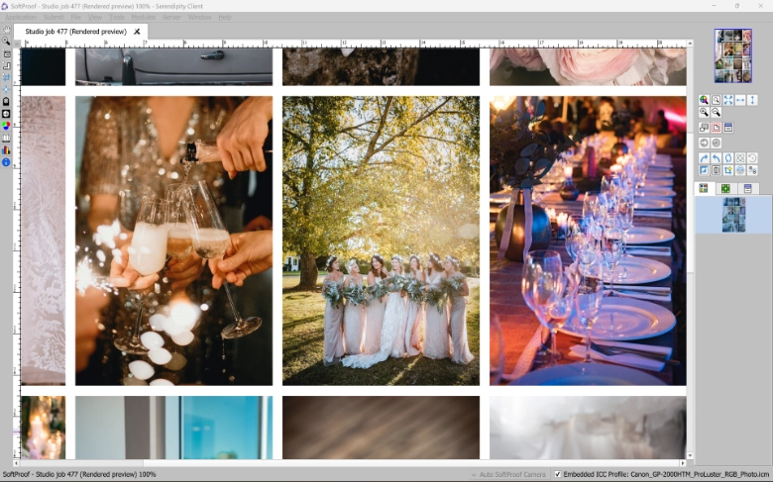Open the histogram tool in left toolbar
Screen dimensions: 773x482
pyautogui.click(x=7, y=149)
